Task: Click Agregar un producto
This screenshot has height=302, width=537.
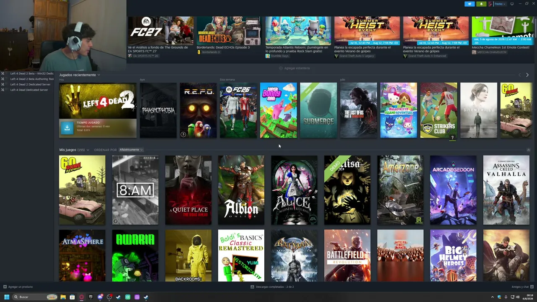Action: click(18, 287)
